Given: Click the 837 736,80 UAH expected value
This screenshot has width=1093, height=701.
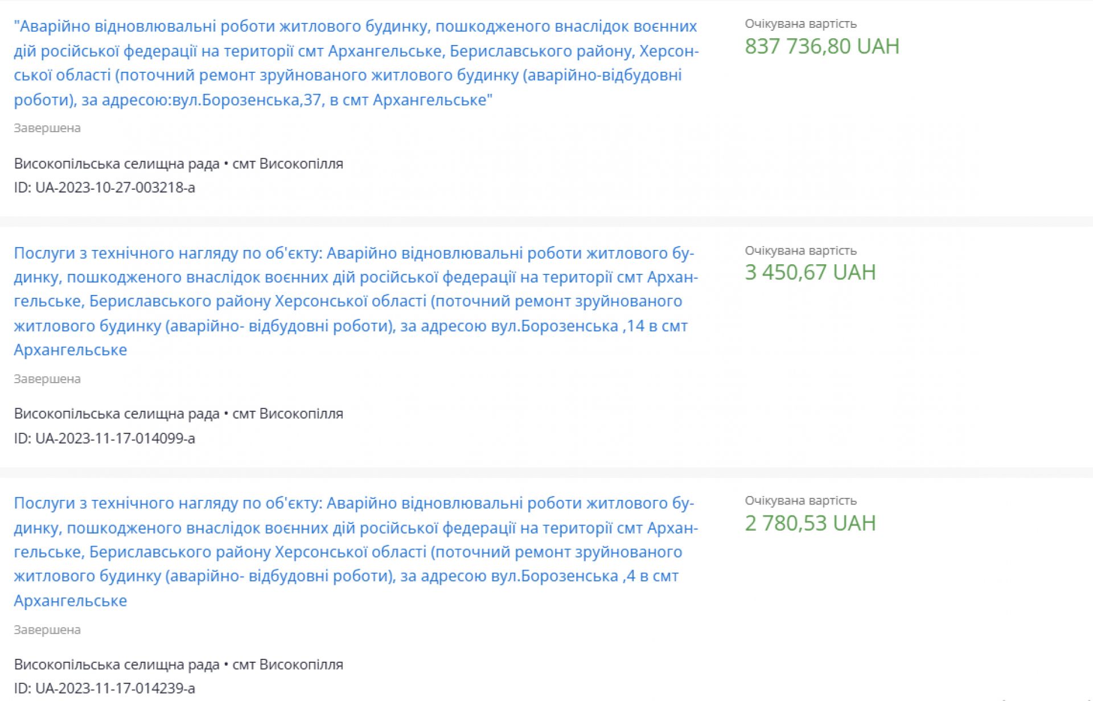Looking at the screenshot, I should coord(821,46).
